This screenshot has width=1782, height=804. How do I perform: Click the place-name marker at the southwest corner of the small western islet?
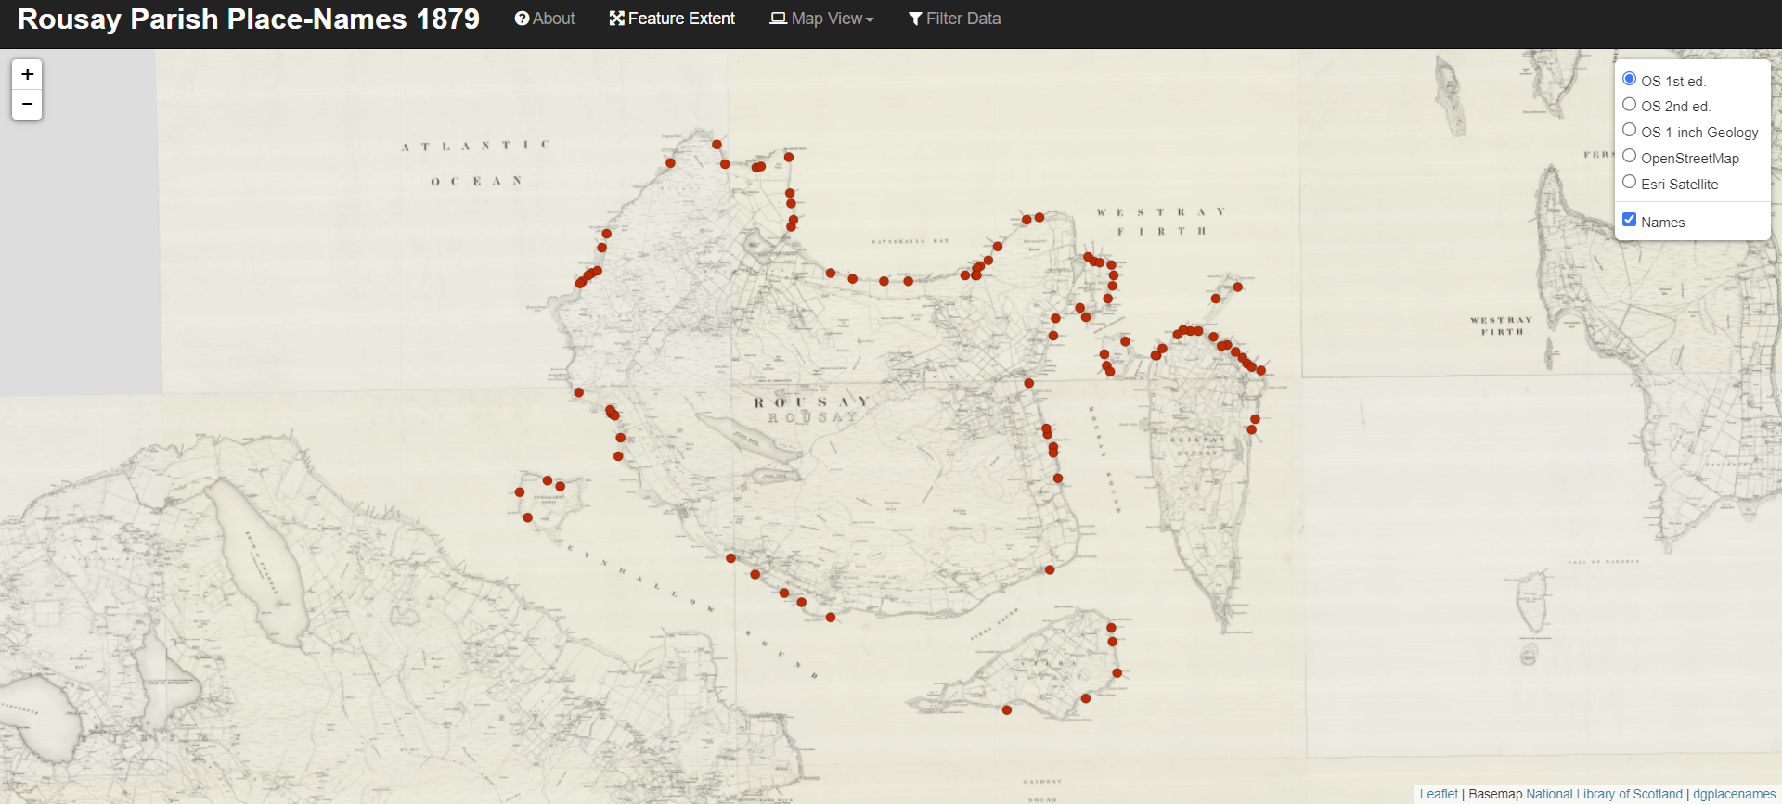(x=527, y=517)
